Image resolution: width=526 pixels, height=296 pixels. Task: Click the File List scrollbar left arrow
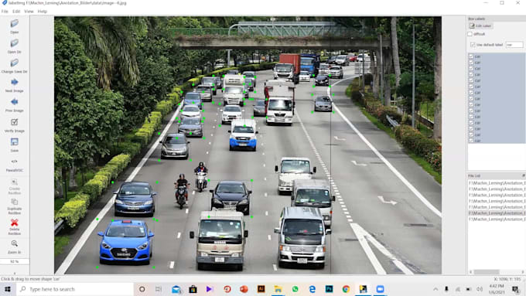[x=470, y=272]
